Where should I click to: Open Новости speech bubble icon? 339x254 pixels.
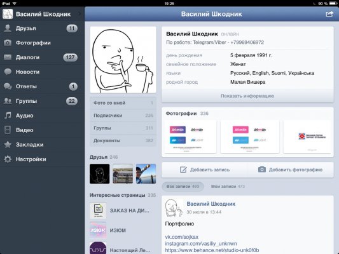coord(8,72)
